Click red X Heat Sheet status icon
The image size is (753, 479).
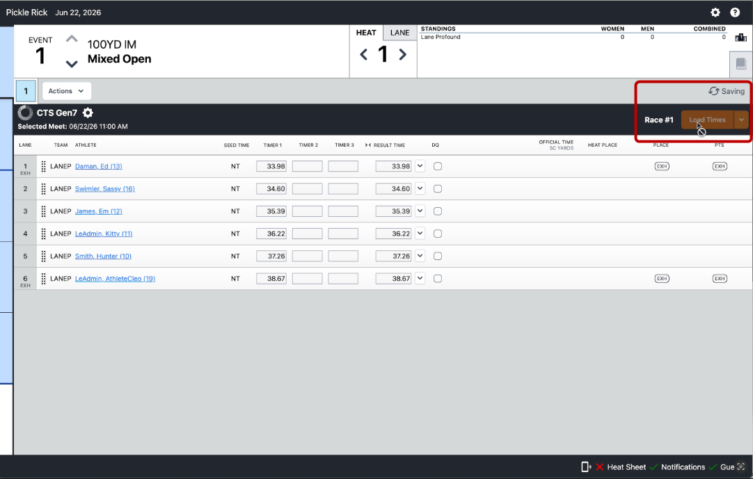(600, 467)
